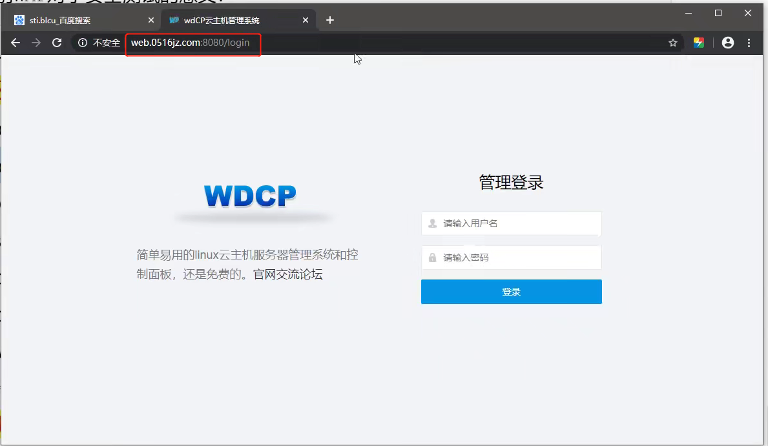Click the 不安全 security label
Screen dimensions: 768x446
(107, 43)
